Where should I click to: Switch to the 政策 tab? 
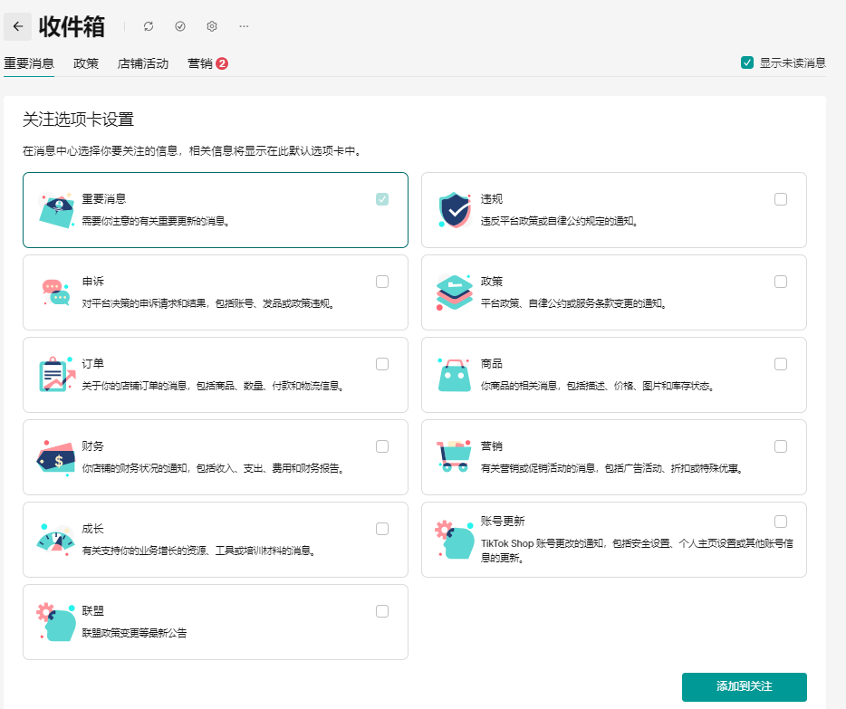[86, 63]
